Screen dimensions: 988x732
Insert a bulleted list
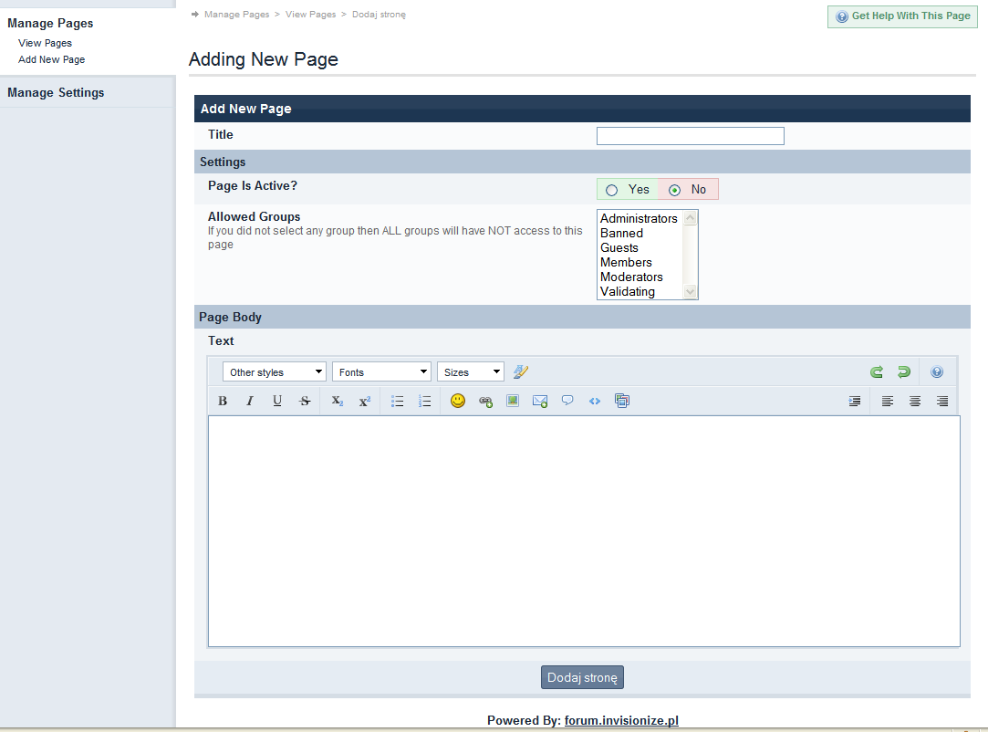pos(397,401)
